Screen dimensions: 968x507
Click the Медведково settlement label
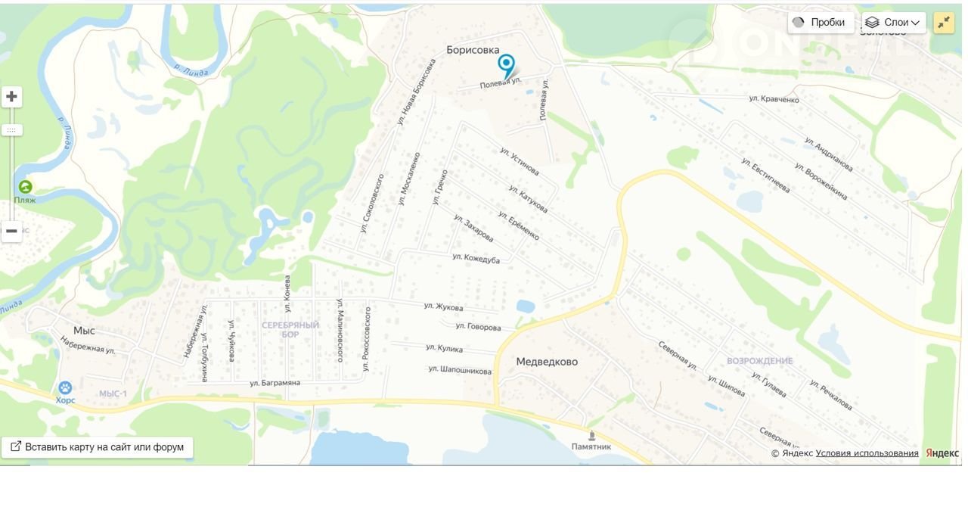(547, 362)
